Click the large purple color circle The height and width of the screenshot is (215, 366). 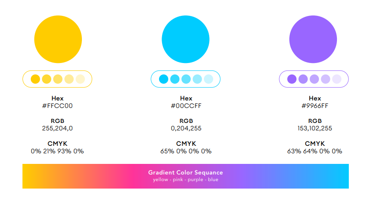(x=313, y=39)
